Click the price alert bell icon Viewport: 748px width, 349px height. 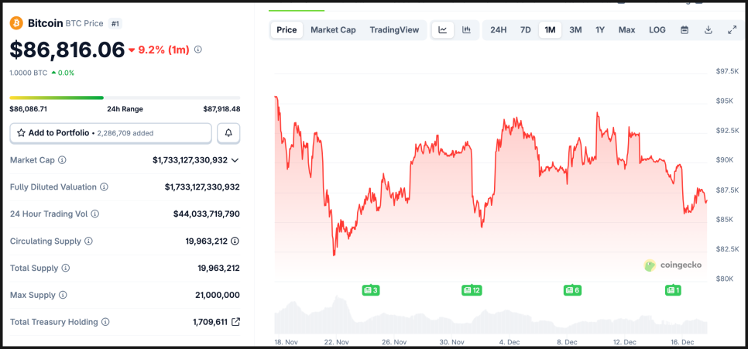228,133
